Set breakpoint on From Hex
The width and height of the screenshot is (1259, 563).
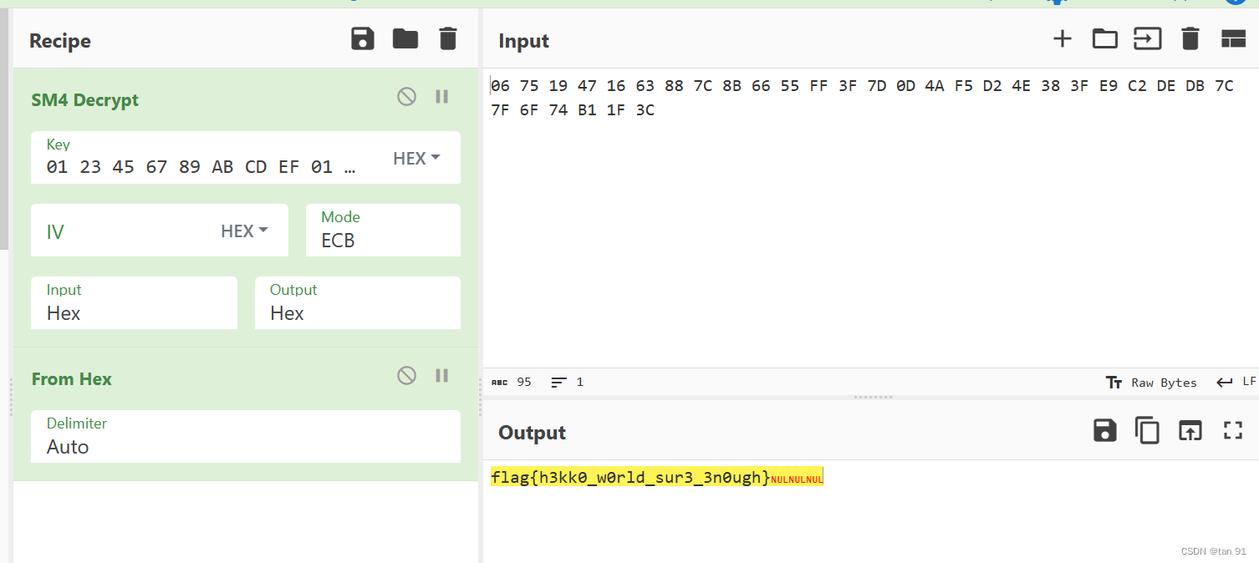pos(442,376)
